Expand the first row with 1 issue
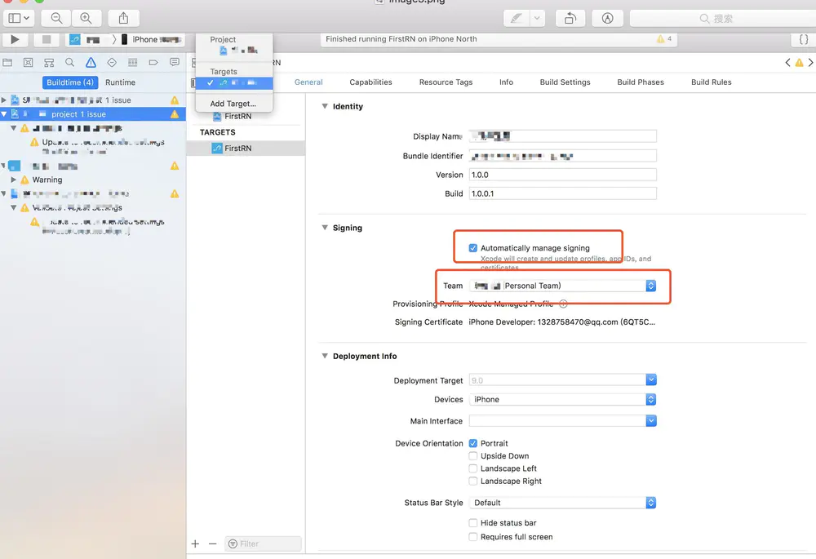Screen dimensions: 816x559 pos(4,100)
